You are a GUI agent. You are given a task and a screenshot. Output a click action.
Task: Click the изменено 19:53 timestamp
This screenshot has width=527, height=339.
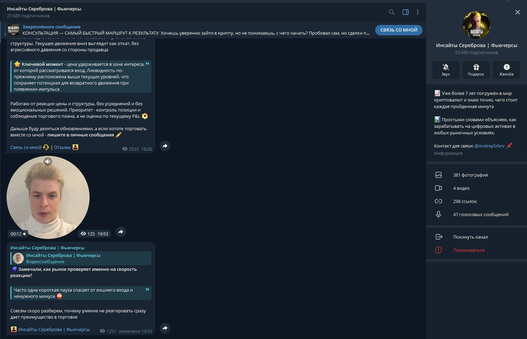tap(136, 331)
